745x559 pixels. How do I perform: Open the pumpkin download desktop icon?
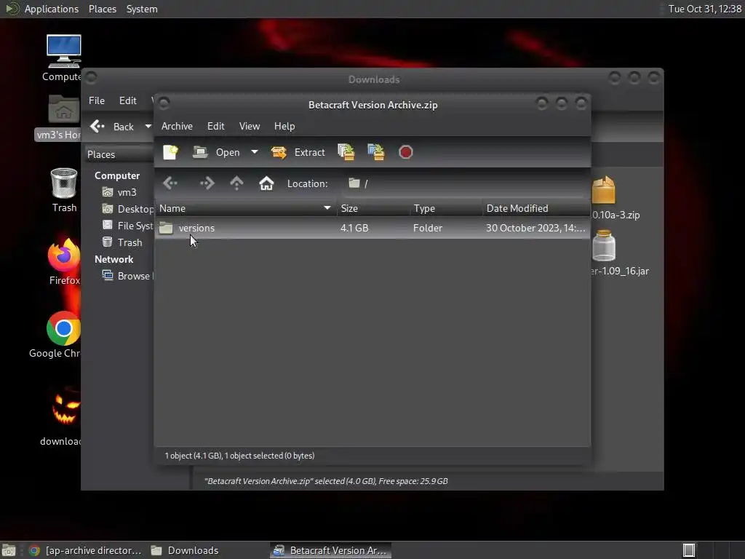pos(62,416)
